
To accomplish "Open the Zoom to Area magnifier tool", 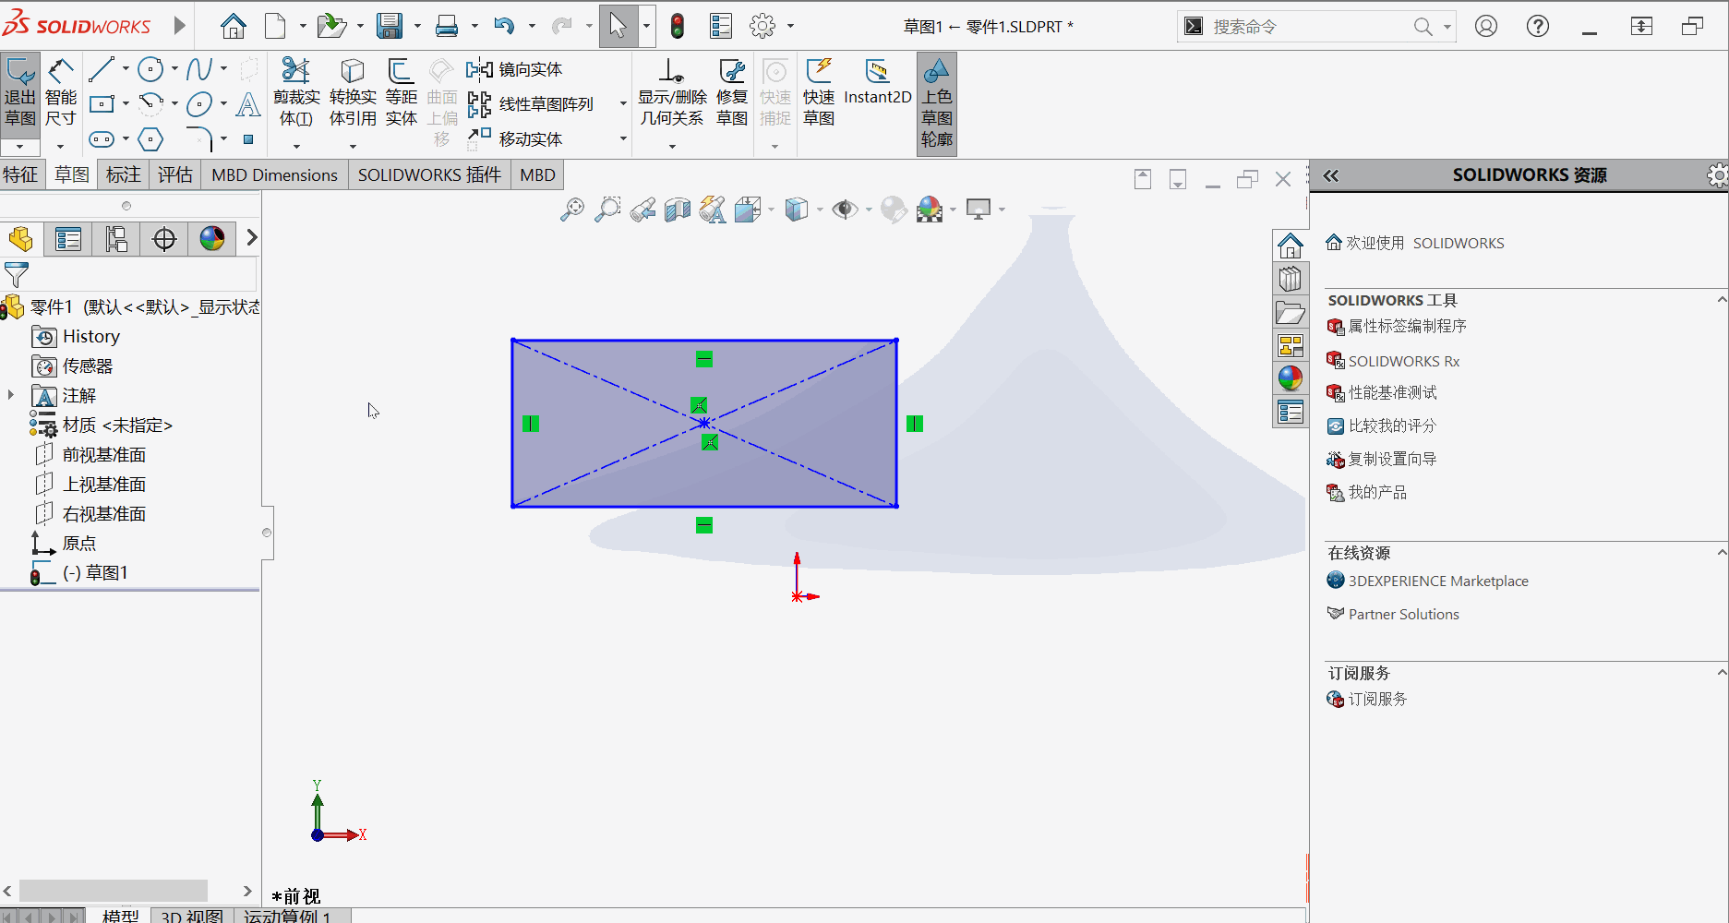I will 606,209.
